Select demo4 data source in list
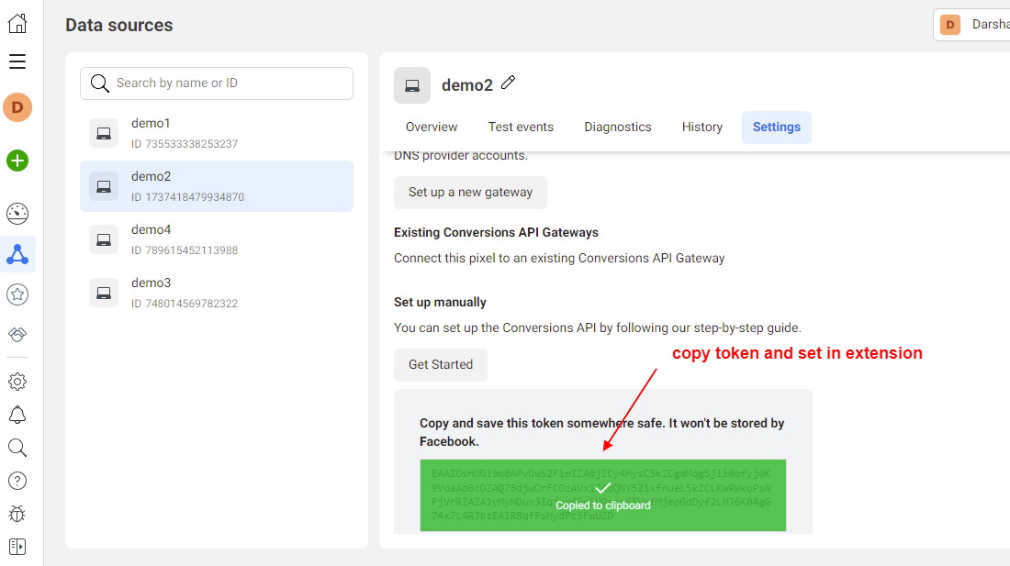This screenshot has height=566, width=1010. 217,239
